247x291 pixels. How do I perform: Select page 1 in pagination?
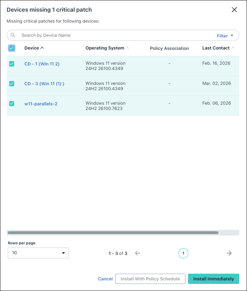pos(183,253)
